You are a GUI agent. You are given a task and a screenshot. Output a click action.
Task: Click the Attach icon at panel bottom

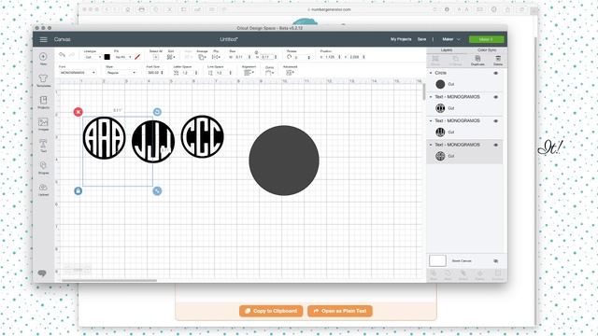pyautogui.click(x=463, y=273)
